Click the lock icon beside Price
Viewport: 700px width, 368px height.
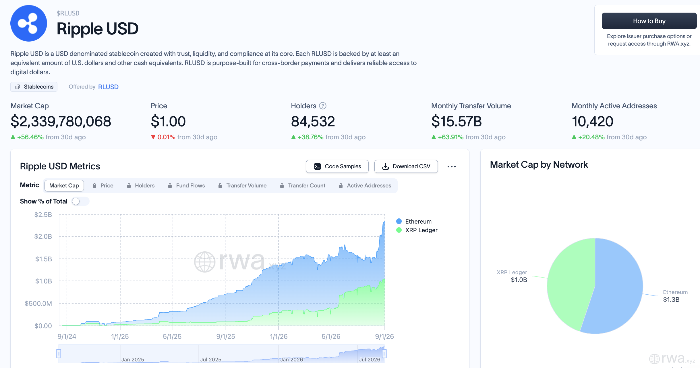click(94, 186)
